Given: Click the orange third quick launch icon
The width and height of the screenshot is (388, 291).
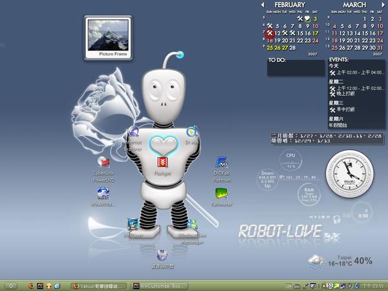Looking at the screenshot, I should tap(48, 286).
